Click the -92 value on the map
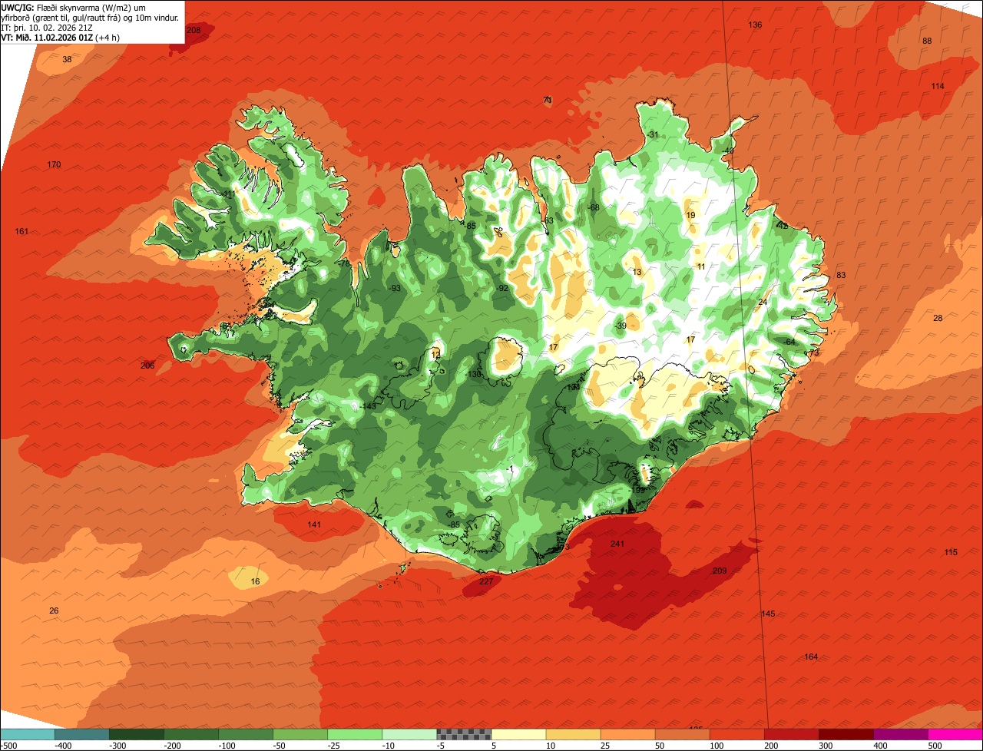This screenshot has height=751, width=983. 501,288
